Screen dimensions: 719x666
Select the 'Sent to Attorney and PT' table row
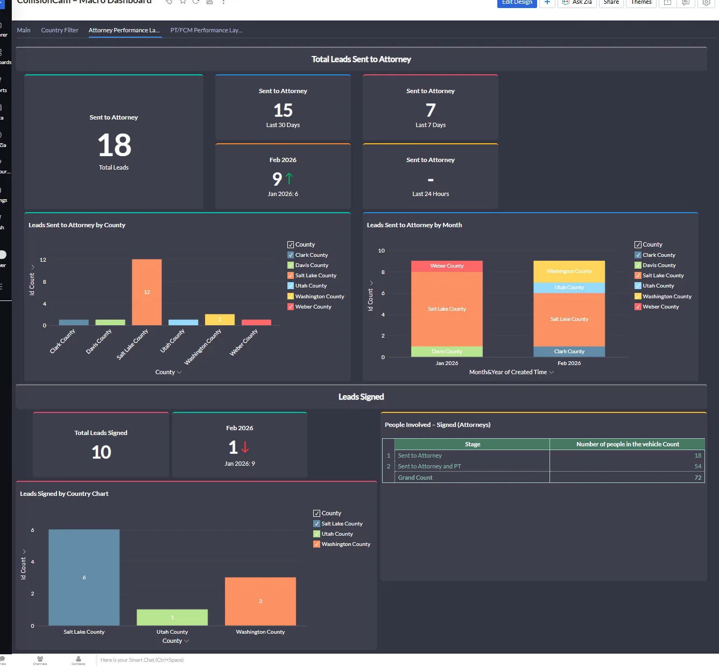(544, 466)
